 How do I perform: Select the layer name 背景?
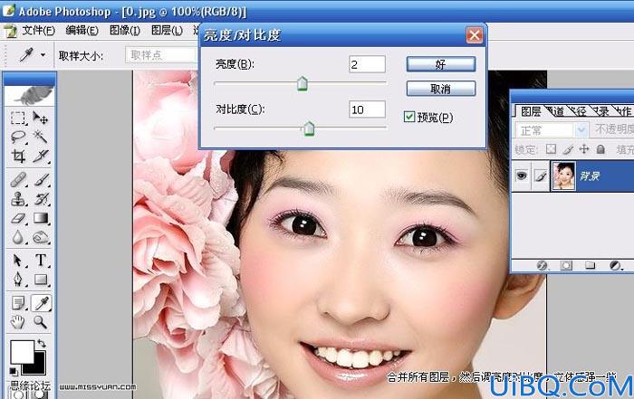pyautogui.click(x=590, y=176)
